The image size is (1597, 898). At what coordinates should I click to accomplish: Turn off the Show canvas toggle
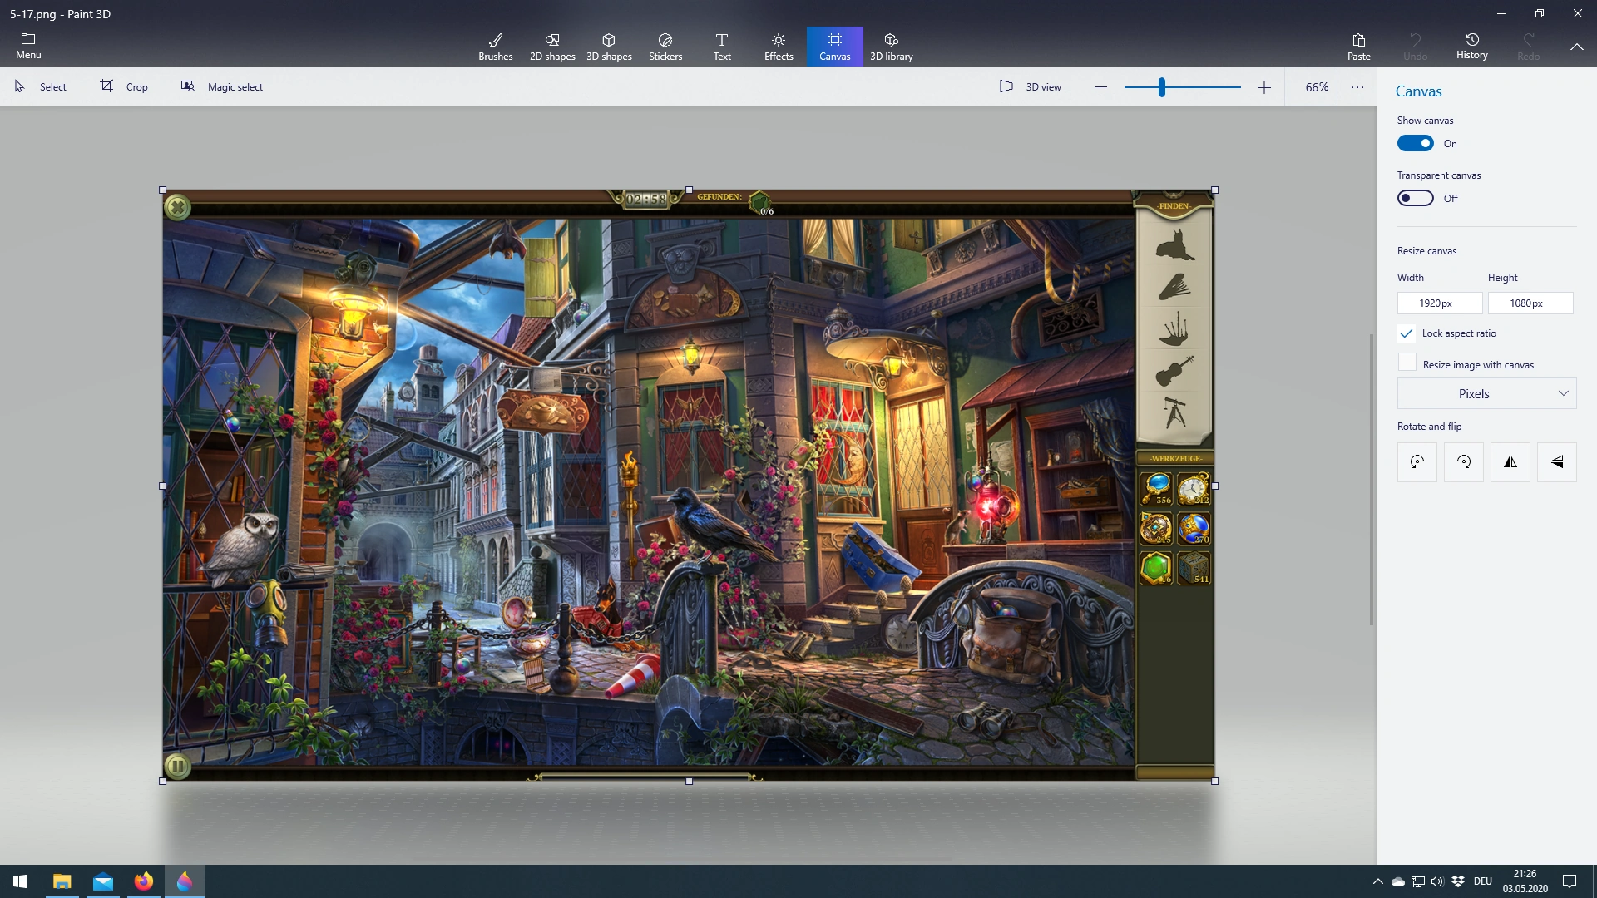coord(1415,144)
